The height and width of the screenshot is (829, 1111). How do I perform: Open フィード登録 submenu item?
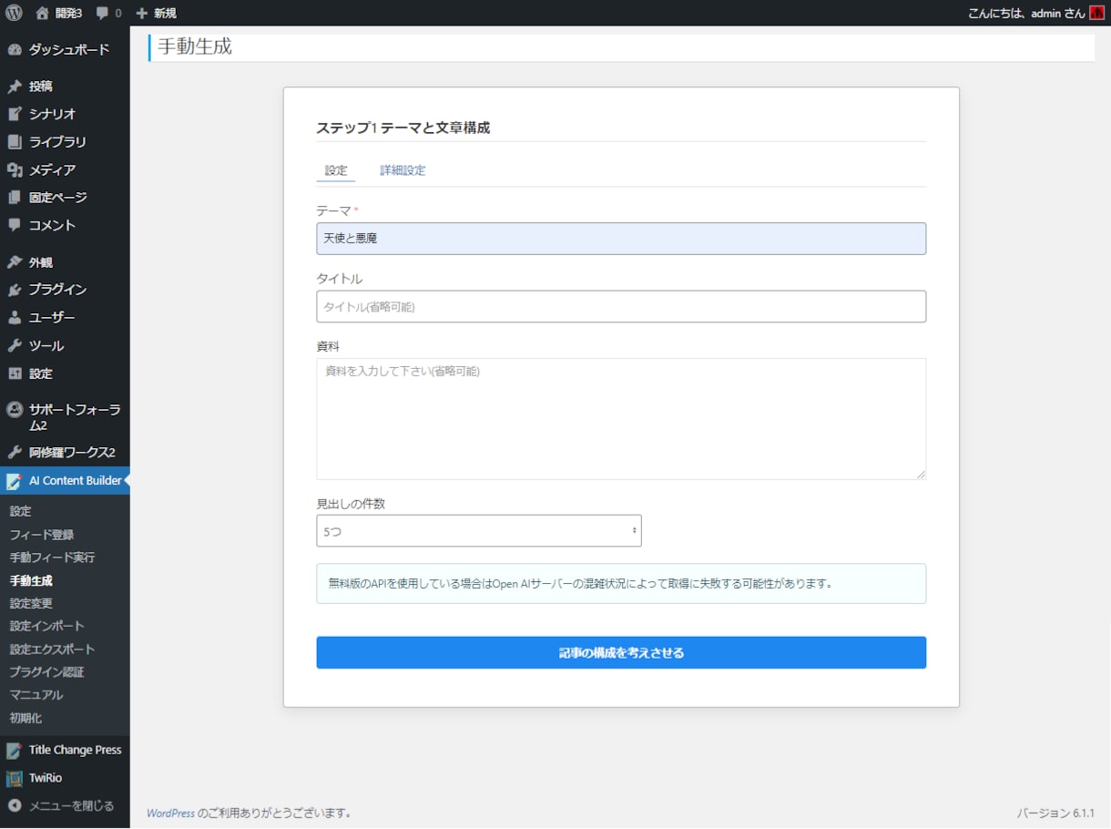point(42,535)
